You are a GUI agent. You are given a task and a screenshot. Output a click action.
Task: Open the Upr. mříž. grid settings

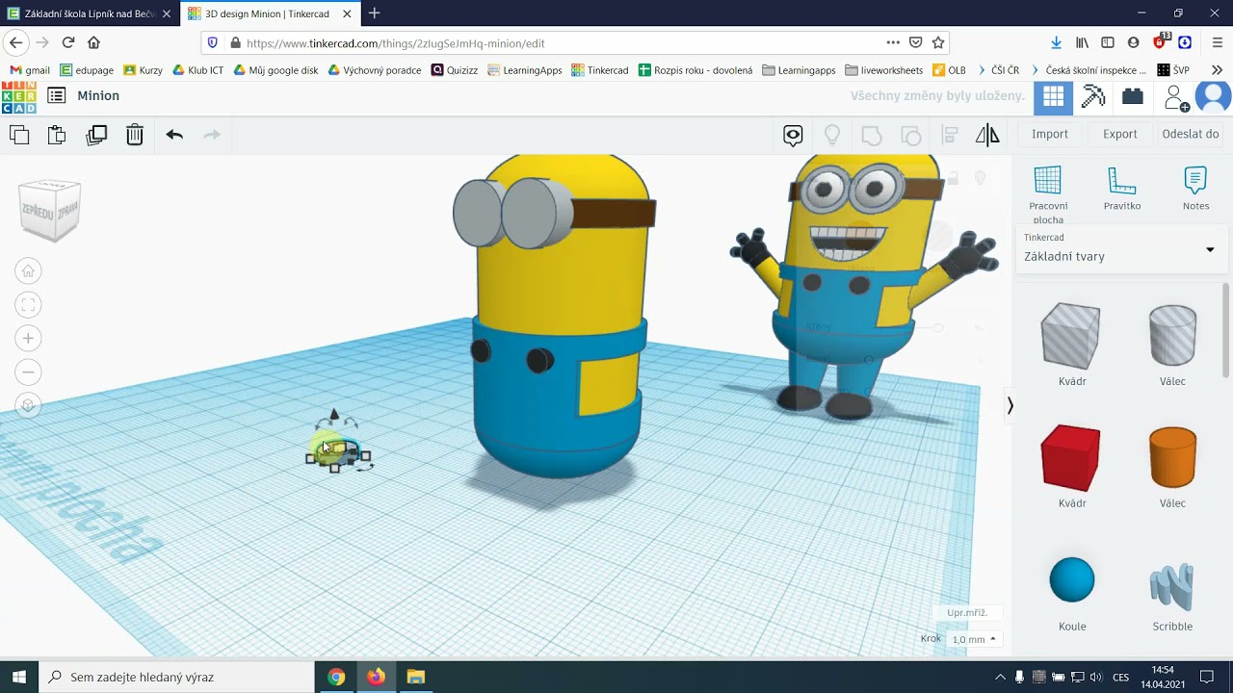coord(967,613)
